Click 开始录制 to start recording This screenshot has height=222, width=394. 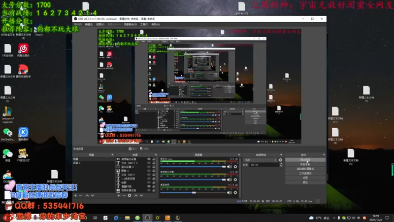[x=305, y=164]
